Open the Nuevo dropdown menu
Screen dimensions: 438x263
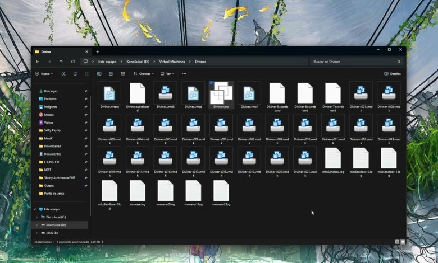coord(44,74)
